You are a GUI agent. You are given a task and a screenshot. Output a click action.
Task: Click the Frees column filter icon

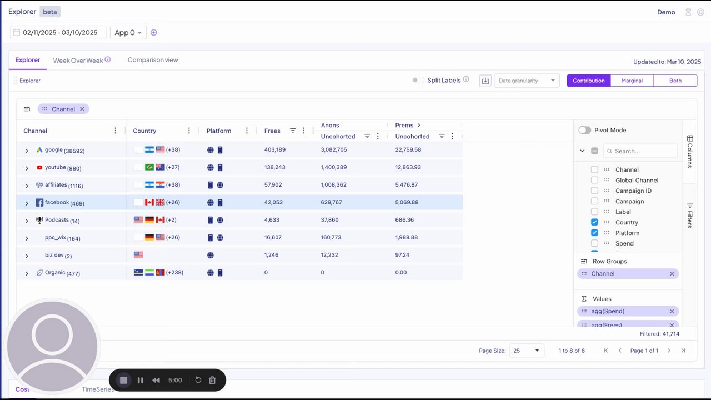(x=293, y=131)
